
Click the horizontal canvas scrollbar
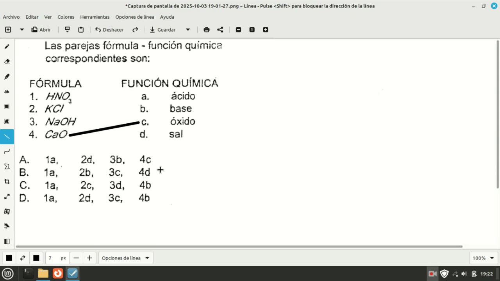click(239, 247)
